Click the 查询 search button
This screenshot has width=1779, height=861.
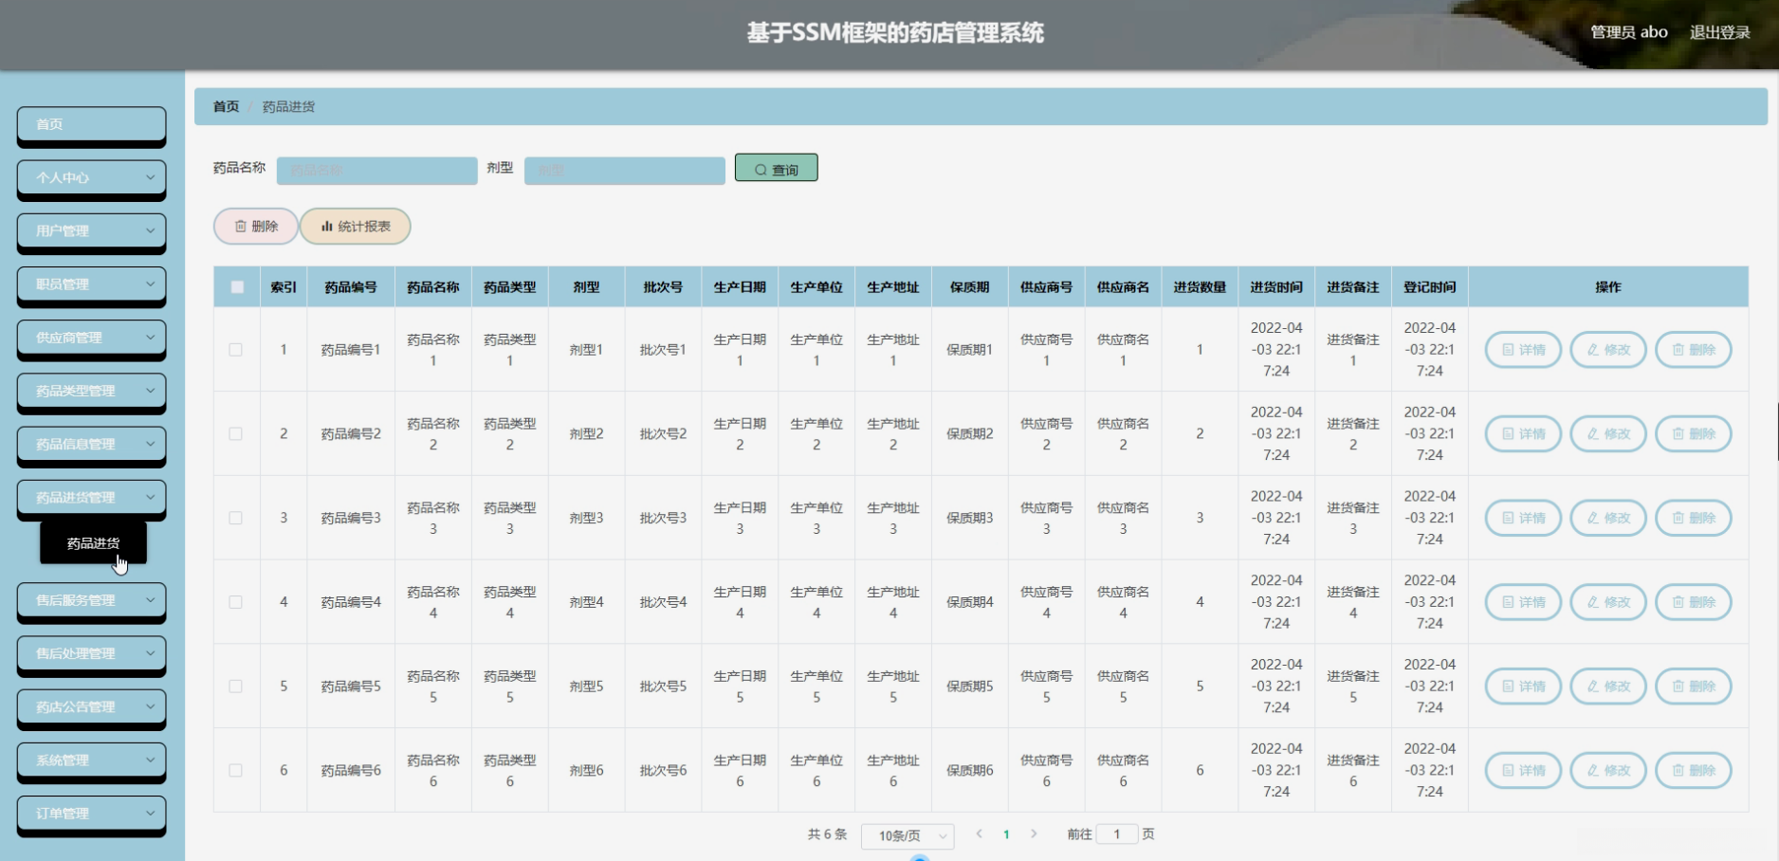776,169
